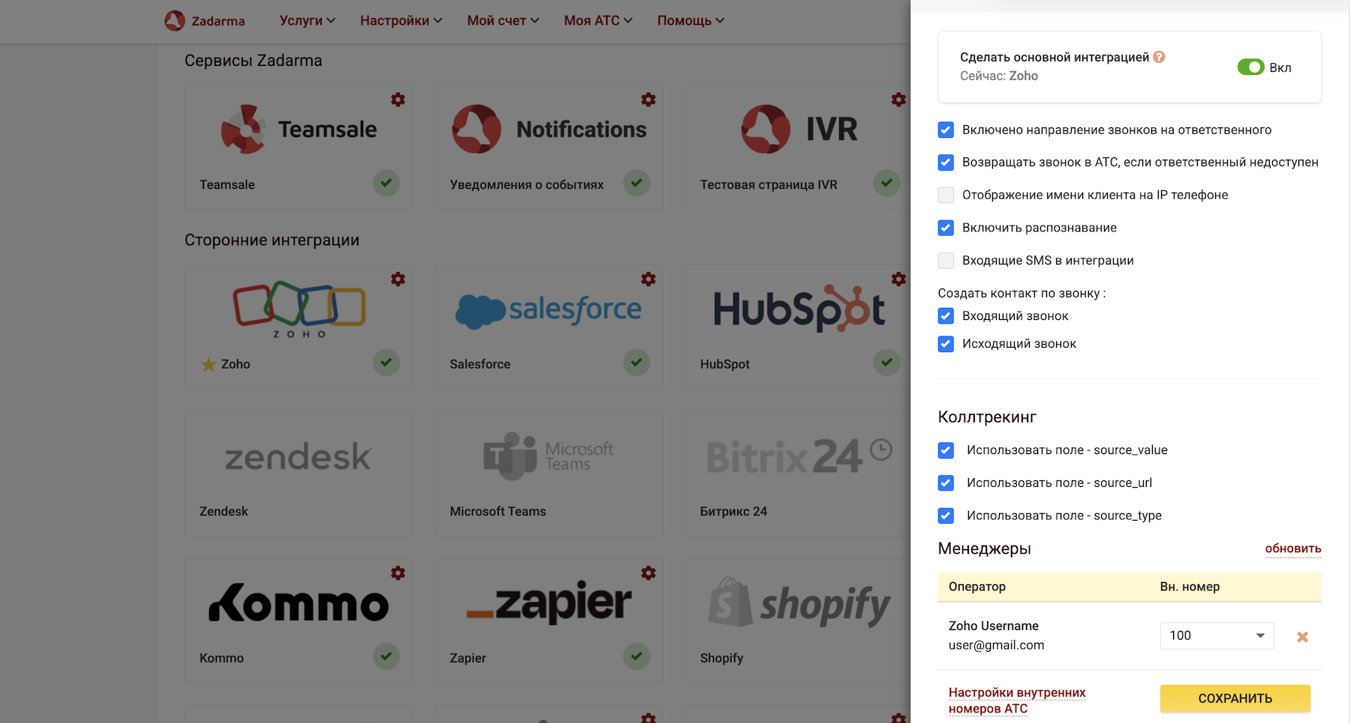Uncheck call routing to responsible manager
This screenshot has height=723, width=1350.
(x=946, y=130)
